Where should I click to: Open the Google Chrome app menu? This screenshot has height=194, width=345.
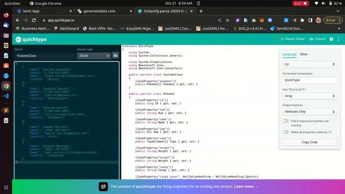[45, 3]
